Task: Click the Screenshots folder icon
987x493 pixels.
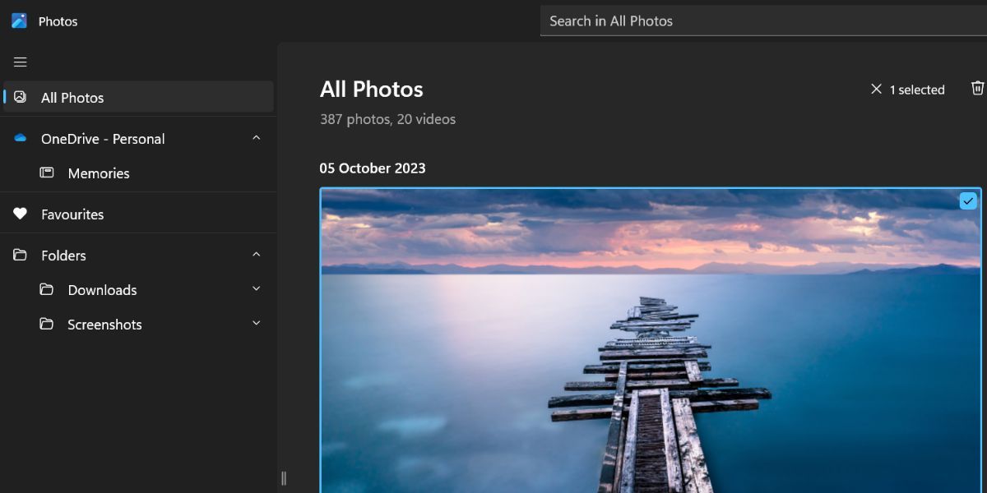Action: [x=47, y=324]
